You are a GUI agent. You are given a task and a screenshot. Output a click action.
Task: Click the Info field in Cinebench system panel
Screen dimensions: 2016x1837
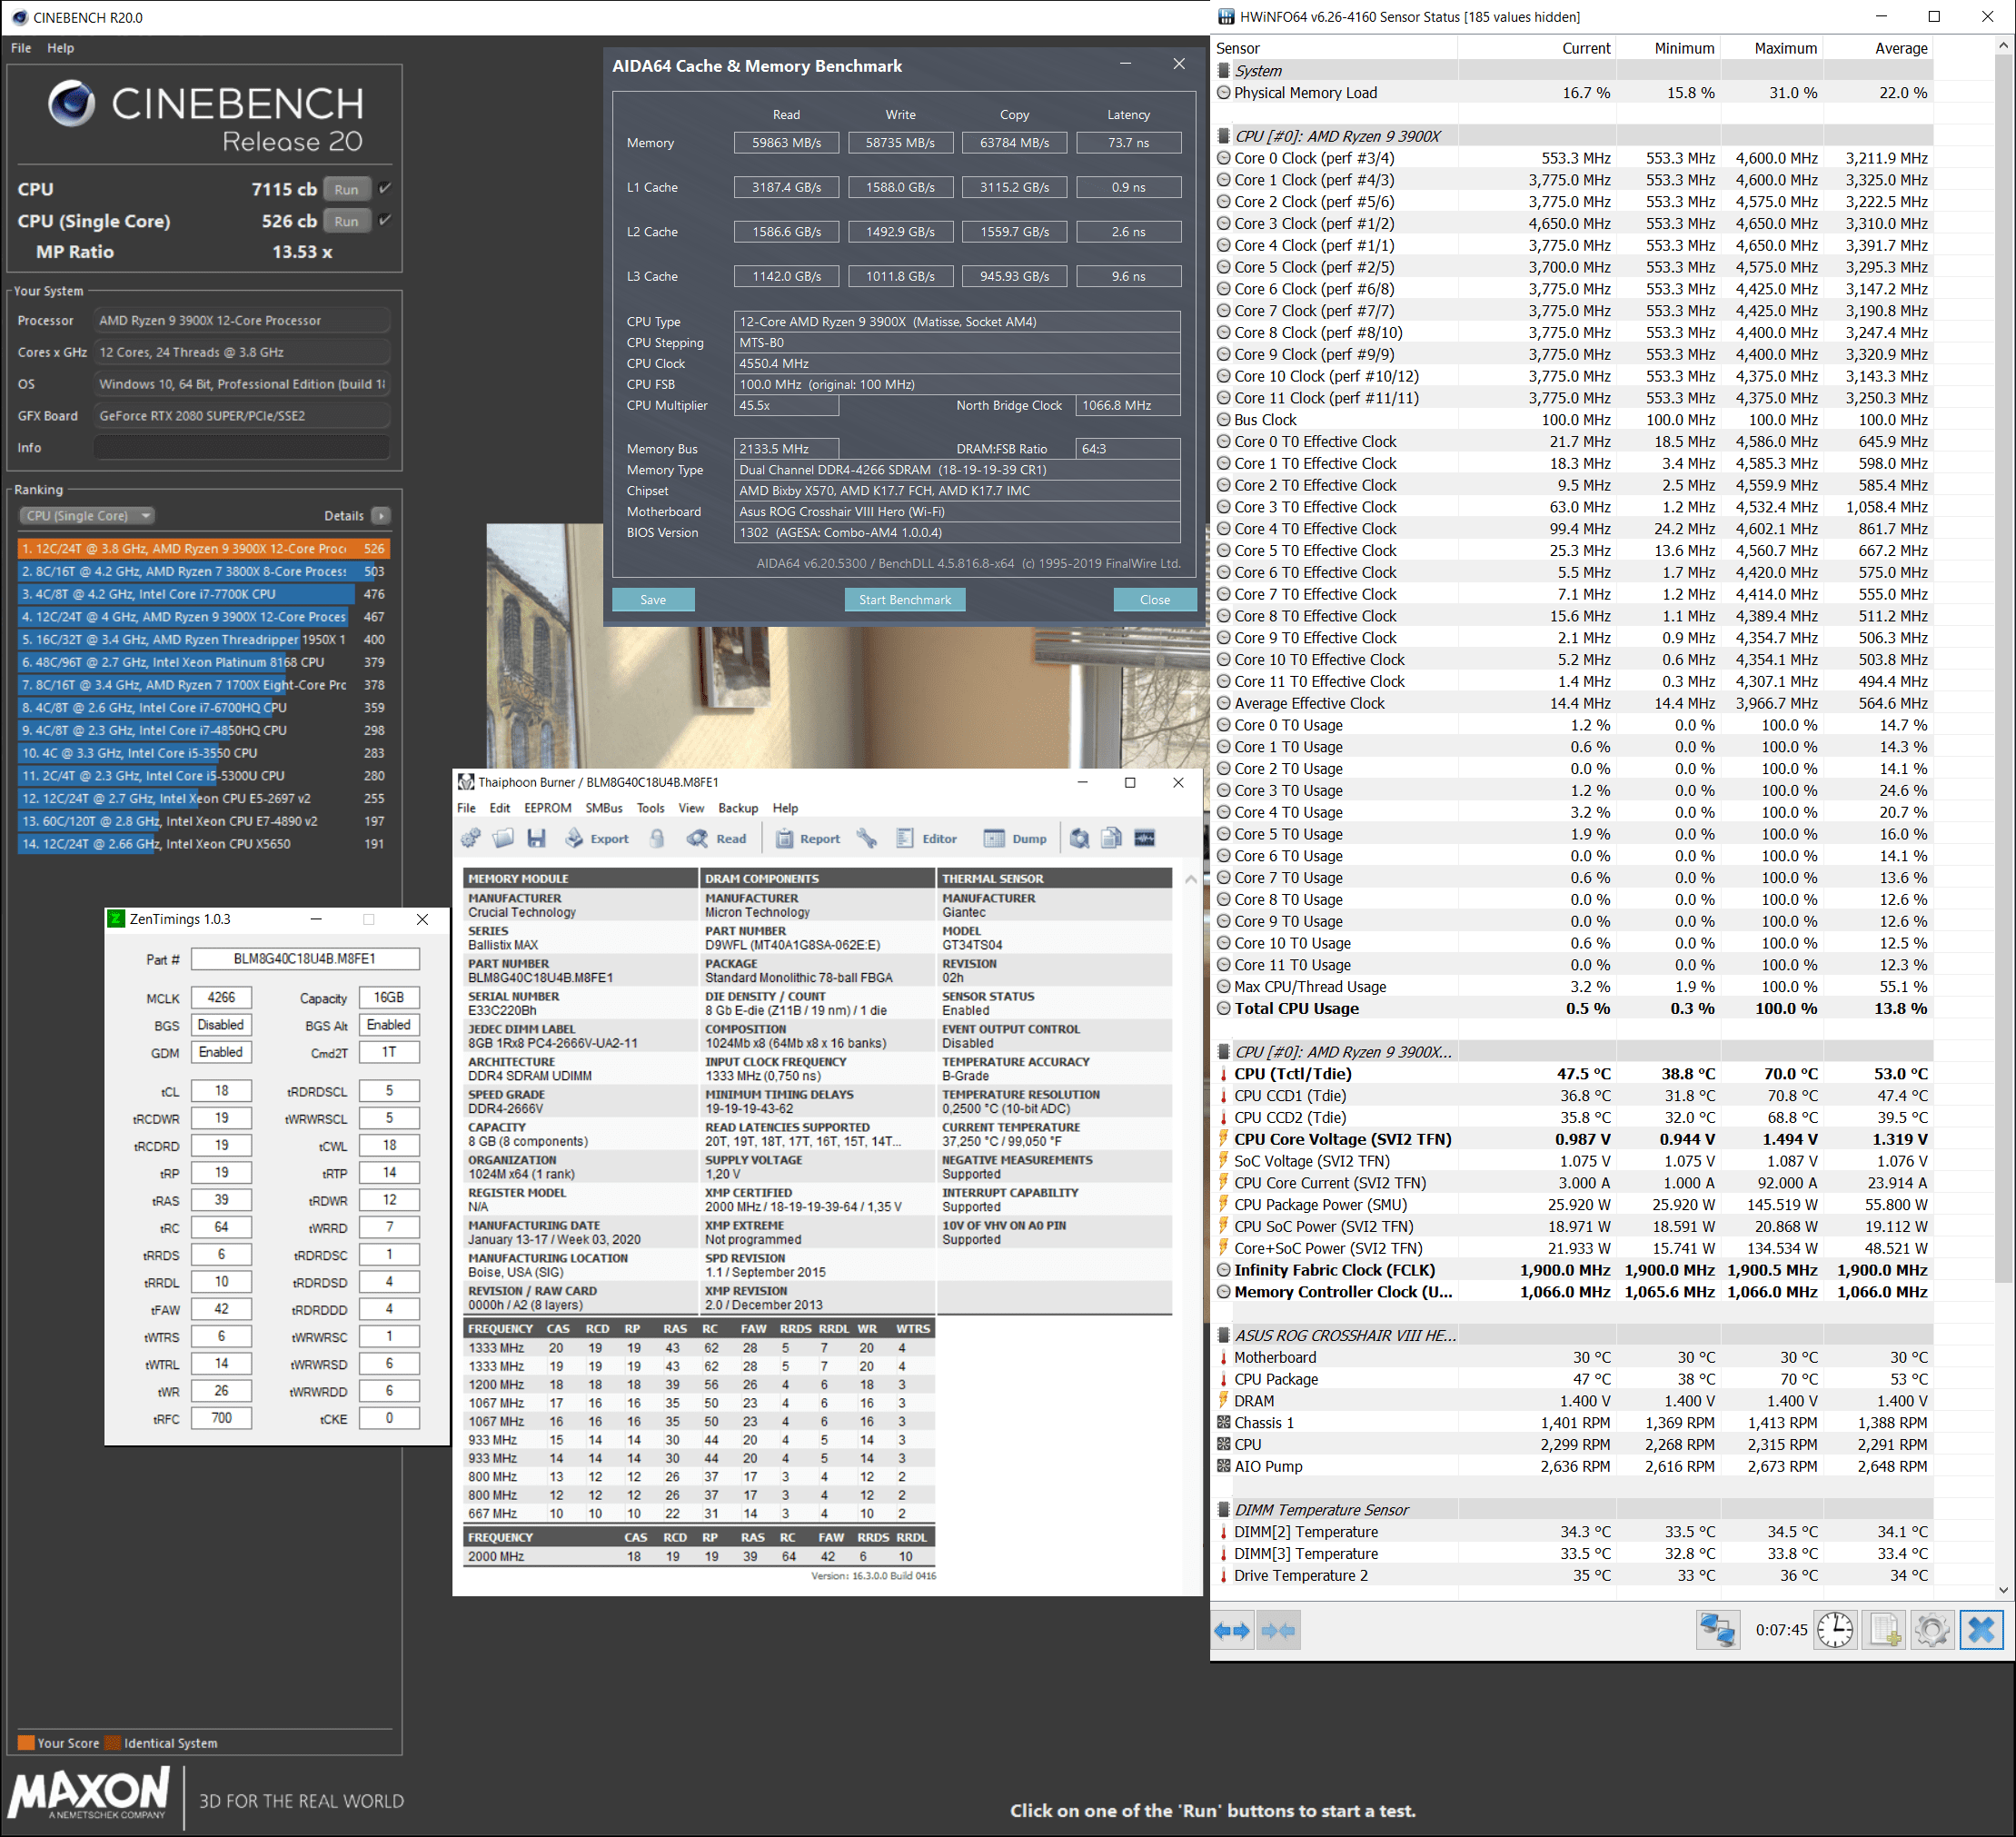[241, 447]
